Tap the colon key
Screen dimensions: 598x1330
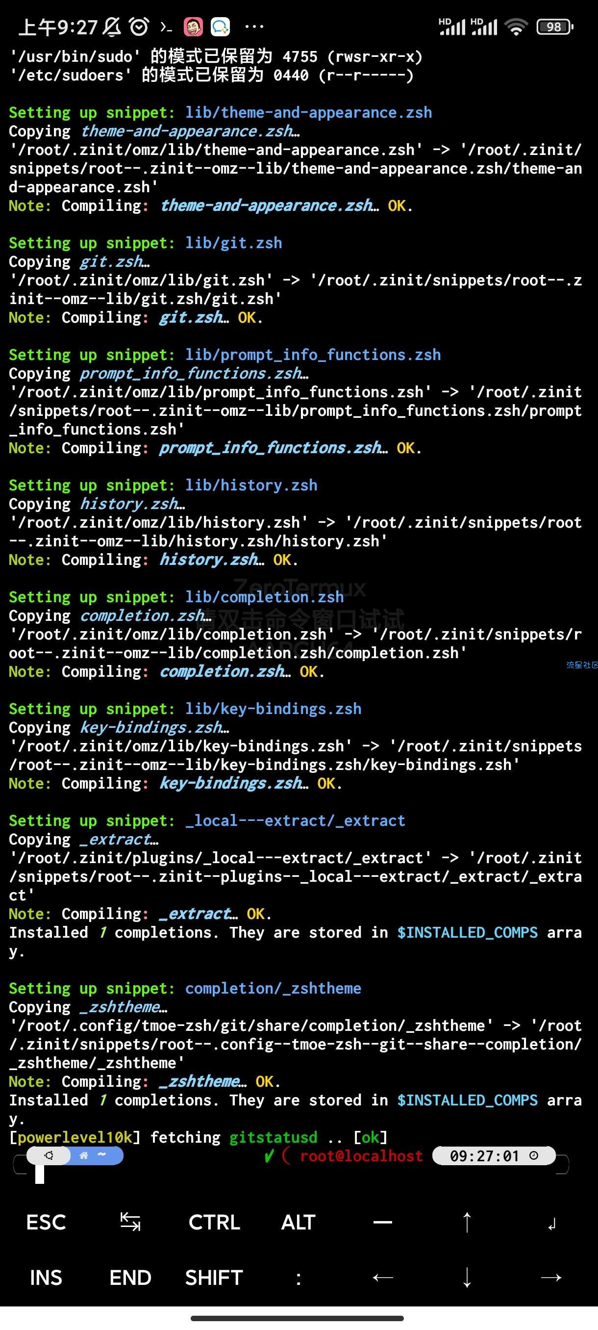[298, 1278]
